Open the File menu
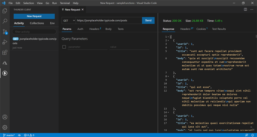 coord(11,3)
